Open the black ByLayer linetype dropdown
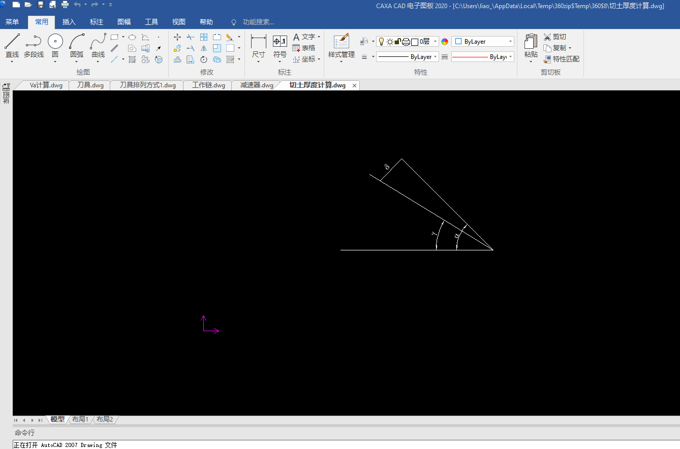The width and height of the screenshot is (680, 449). click(408, 57)
